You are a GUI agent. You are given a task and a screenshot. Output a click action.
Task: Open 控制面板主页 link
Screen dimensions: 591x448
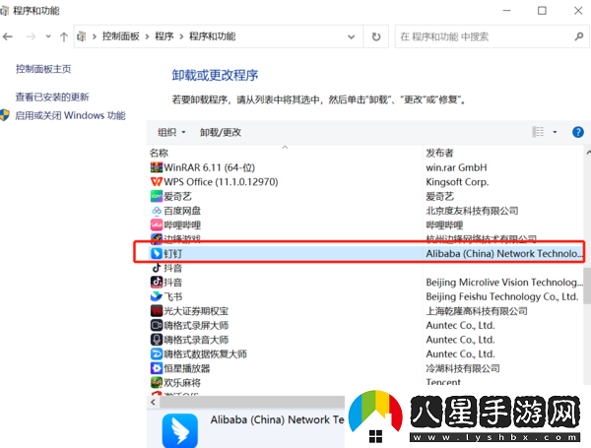(x=43, y=69)
